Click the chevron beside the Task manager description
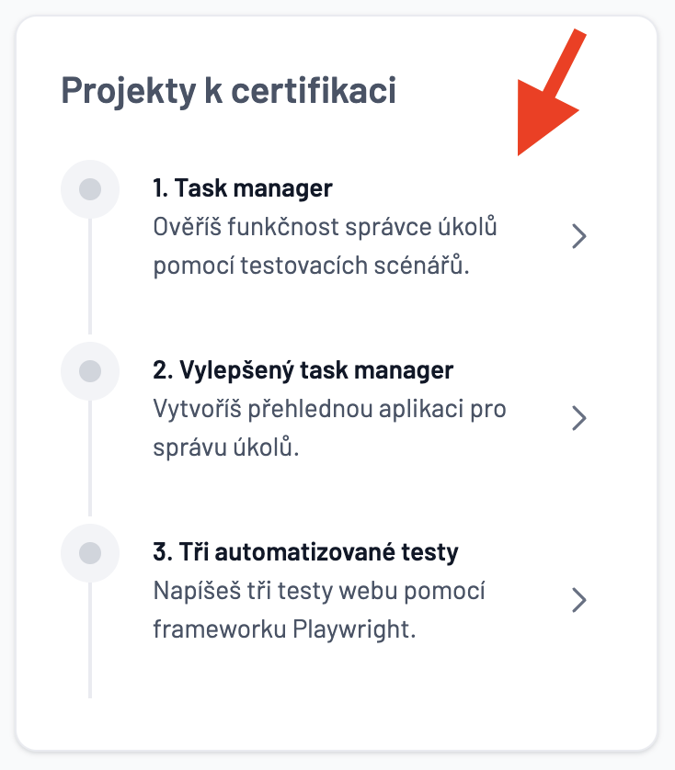Viewport: 675px width, 770px height. pyautogui.click(x=579, y=236)
